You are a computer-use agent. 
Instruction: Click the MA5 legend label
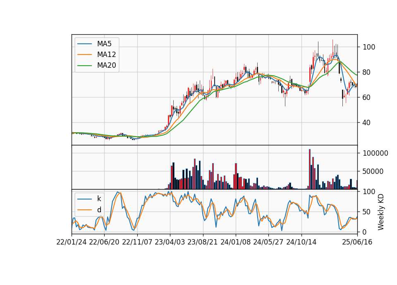(104, 44)
